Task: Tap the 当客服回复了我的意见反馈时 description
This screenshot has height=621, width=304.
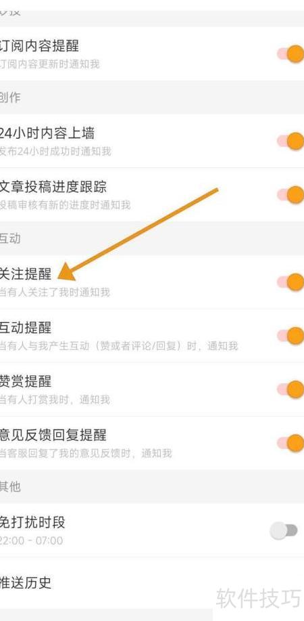Action: coord(66,453)
